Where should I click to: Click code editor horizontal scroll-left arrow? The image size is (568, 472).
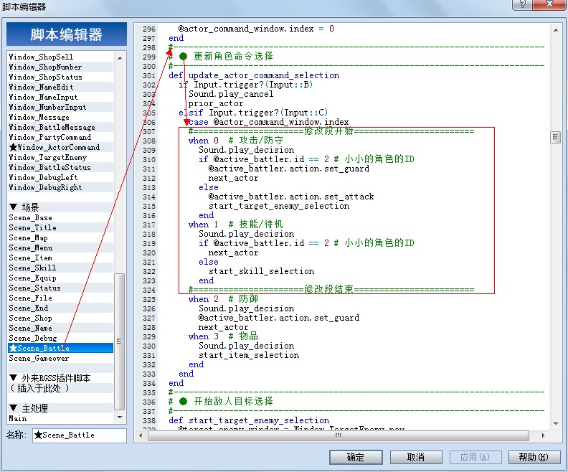pos(141,435)
